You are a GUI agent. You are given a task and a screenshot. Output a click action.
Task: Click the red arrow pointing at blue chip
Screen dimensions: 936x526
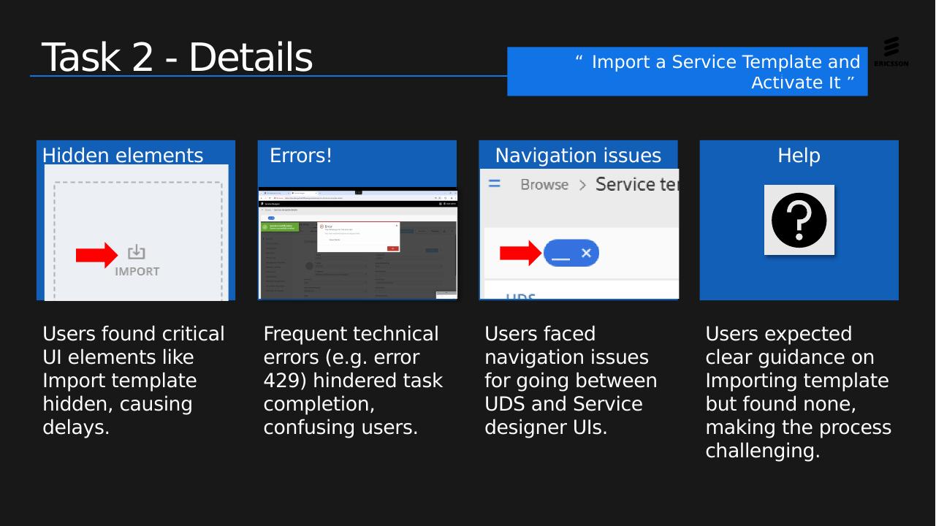[521, 254]
